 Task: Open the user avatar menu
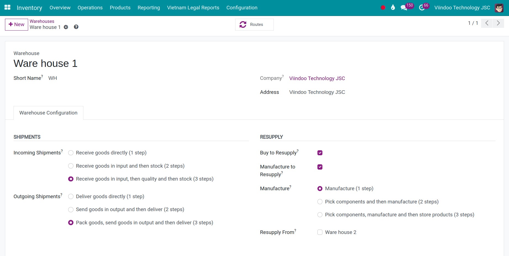499,8
